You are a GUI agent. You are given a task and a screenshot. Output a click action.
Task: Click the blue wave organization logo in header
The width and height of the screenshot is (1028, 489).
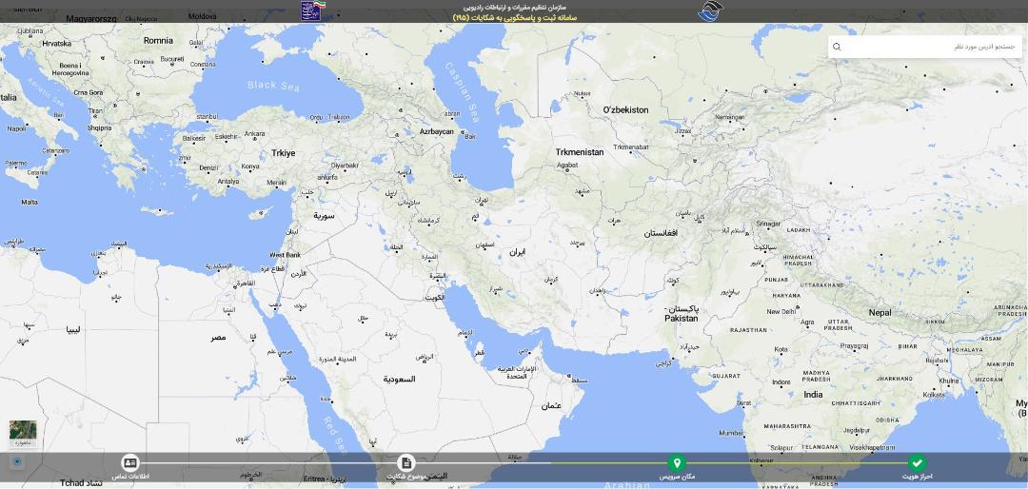pyautogui.click(x=710, y=11)
